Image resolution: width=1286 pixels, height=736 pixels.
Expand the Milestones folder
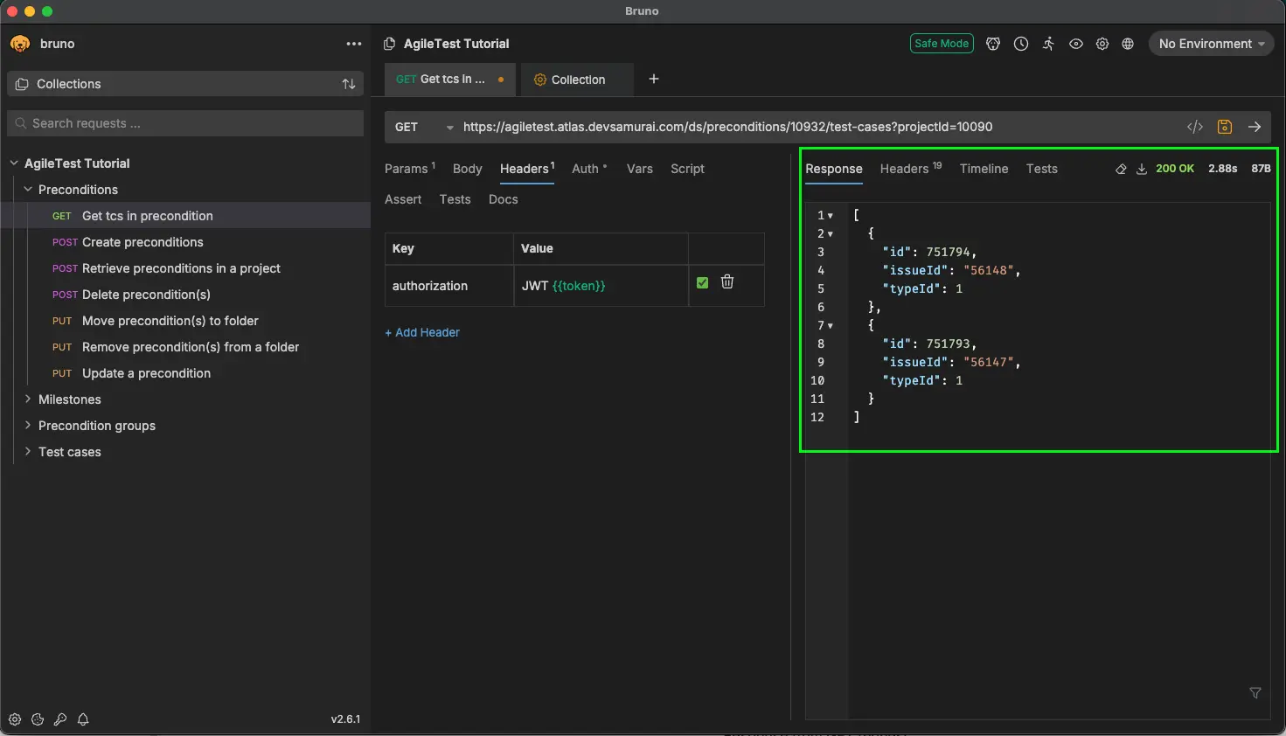(x=28, y=399)
